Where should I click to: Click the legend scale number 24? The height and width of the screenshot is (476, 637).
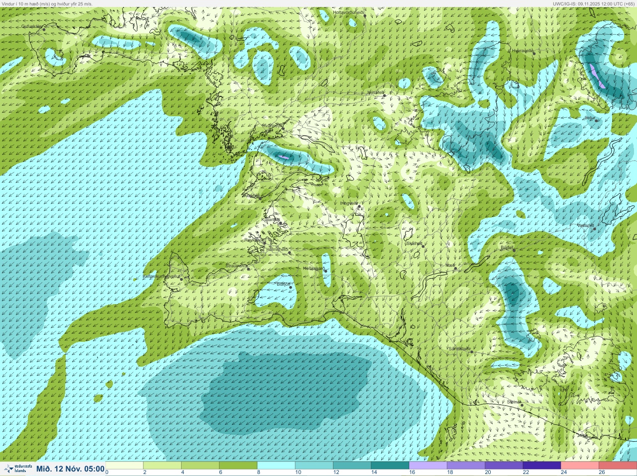click(x=563, y=473)
